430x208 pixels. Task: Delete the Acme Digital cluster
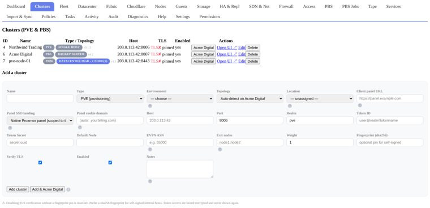(x=252, y=54)
